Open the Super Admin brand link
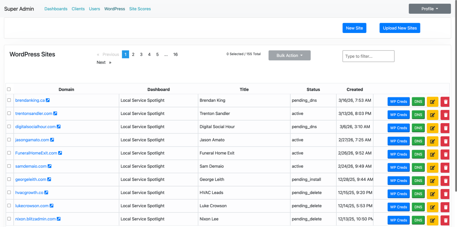The width and height of the screenshot is (457, 227). tap(19, 9)
